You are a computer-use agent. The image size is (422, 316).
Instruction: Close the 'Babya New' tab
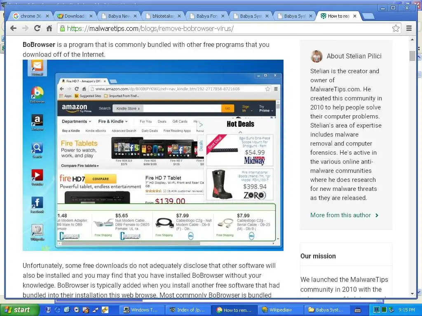coord(135,16)
